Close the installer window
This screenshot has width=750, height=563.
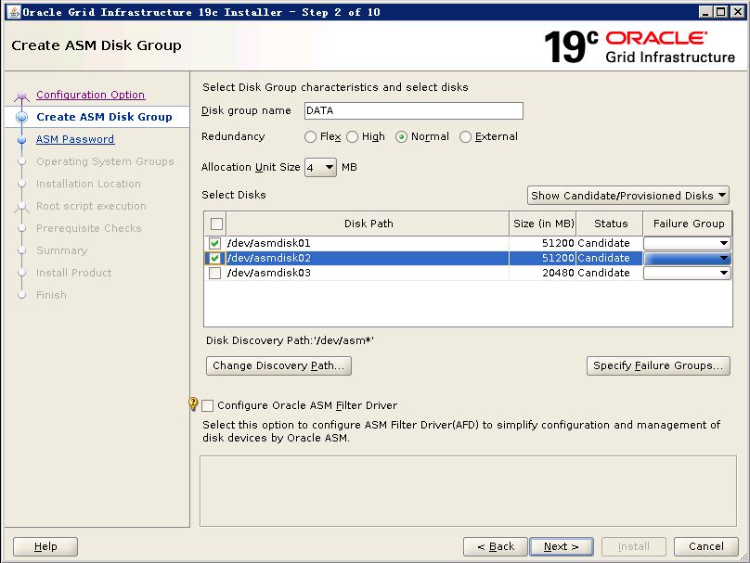pyautogui.click(x=738, y=12)
